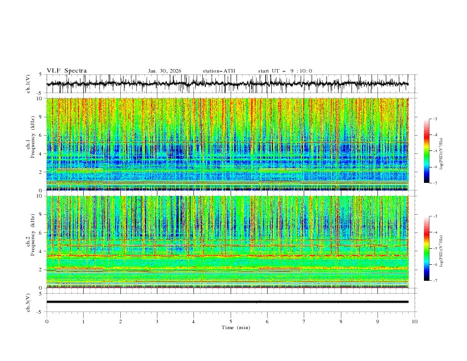The image size is (467, 361).
Task: Click the 'start UT = 9:10:0' text
Action: 285,71
